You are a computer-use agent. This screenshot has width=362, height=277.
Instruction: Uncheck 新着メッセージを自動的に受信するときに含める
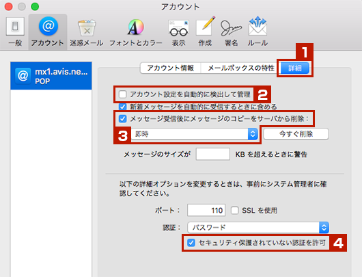click(122, 107)
